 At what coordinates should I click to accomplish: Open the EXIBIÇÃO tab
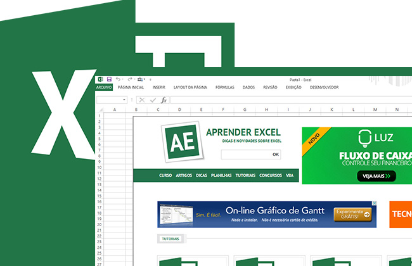click(x=293, y=87)
